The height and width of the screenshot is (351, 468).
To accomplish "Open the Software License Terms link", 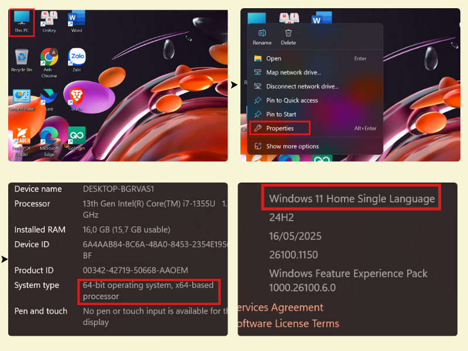I will 288,324.
